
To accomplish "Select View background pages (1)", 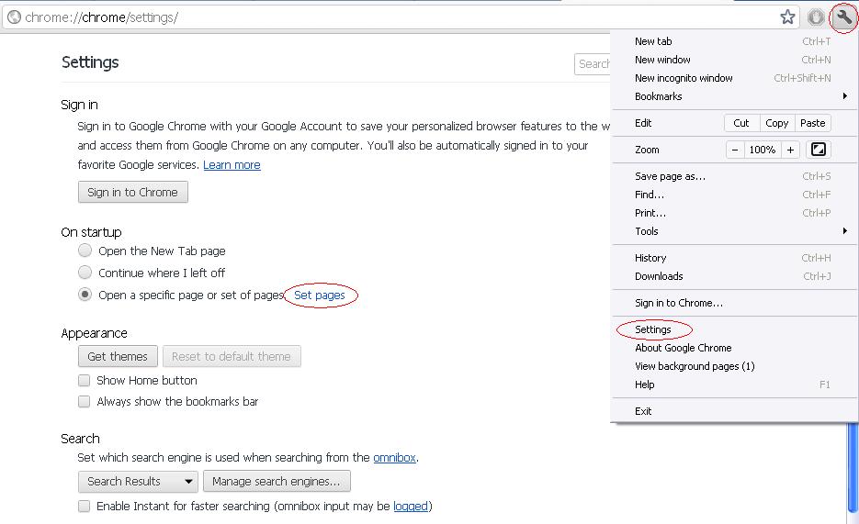I will click(734, 366).
